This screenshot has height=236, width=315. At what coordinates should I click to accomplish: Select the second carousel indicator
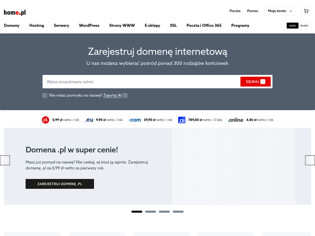click(x=151, y=212)
